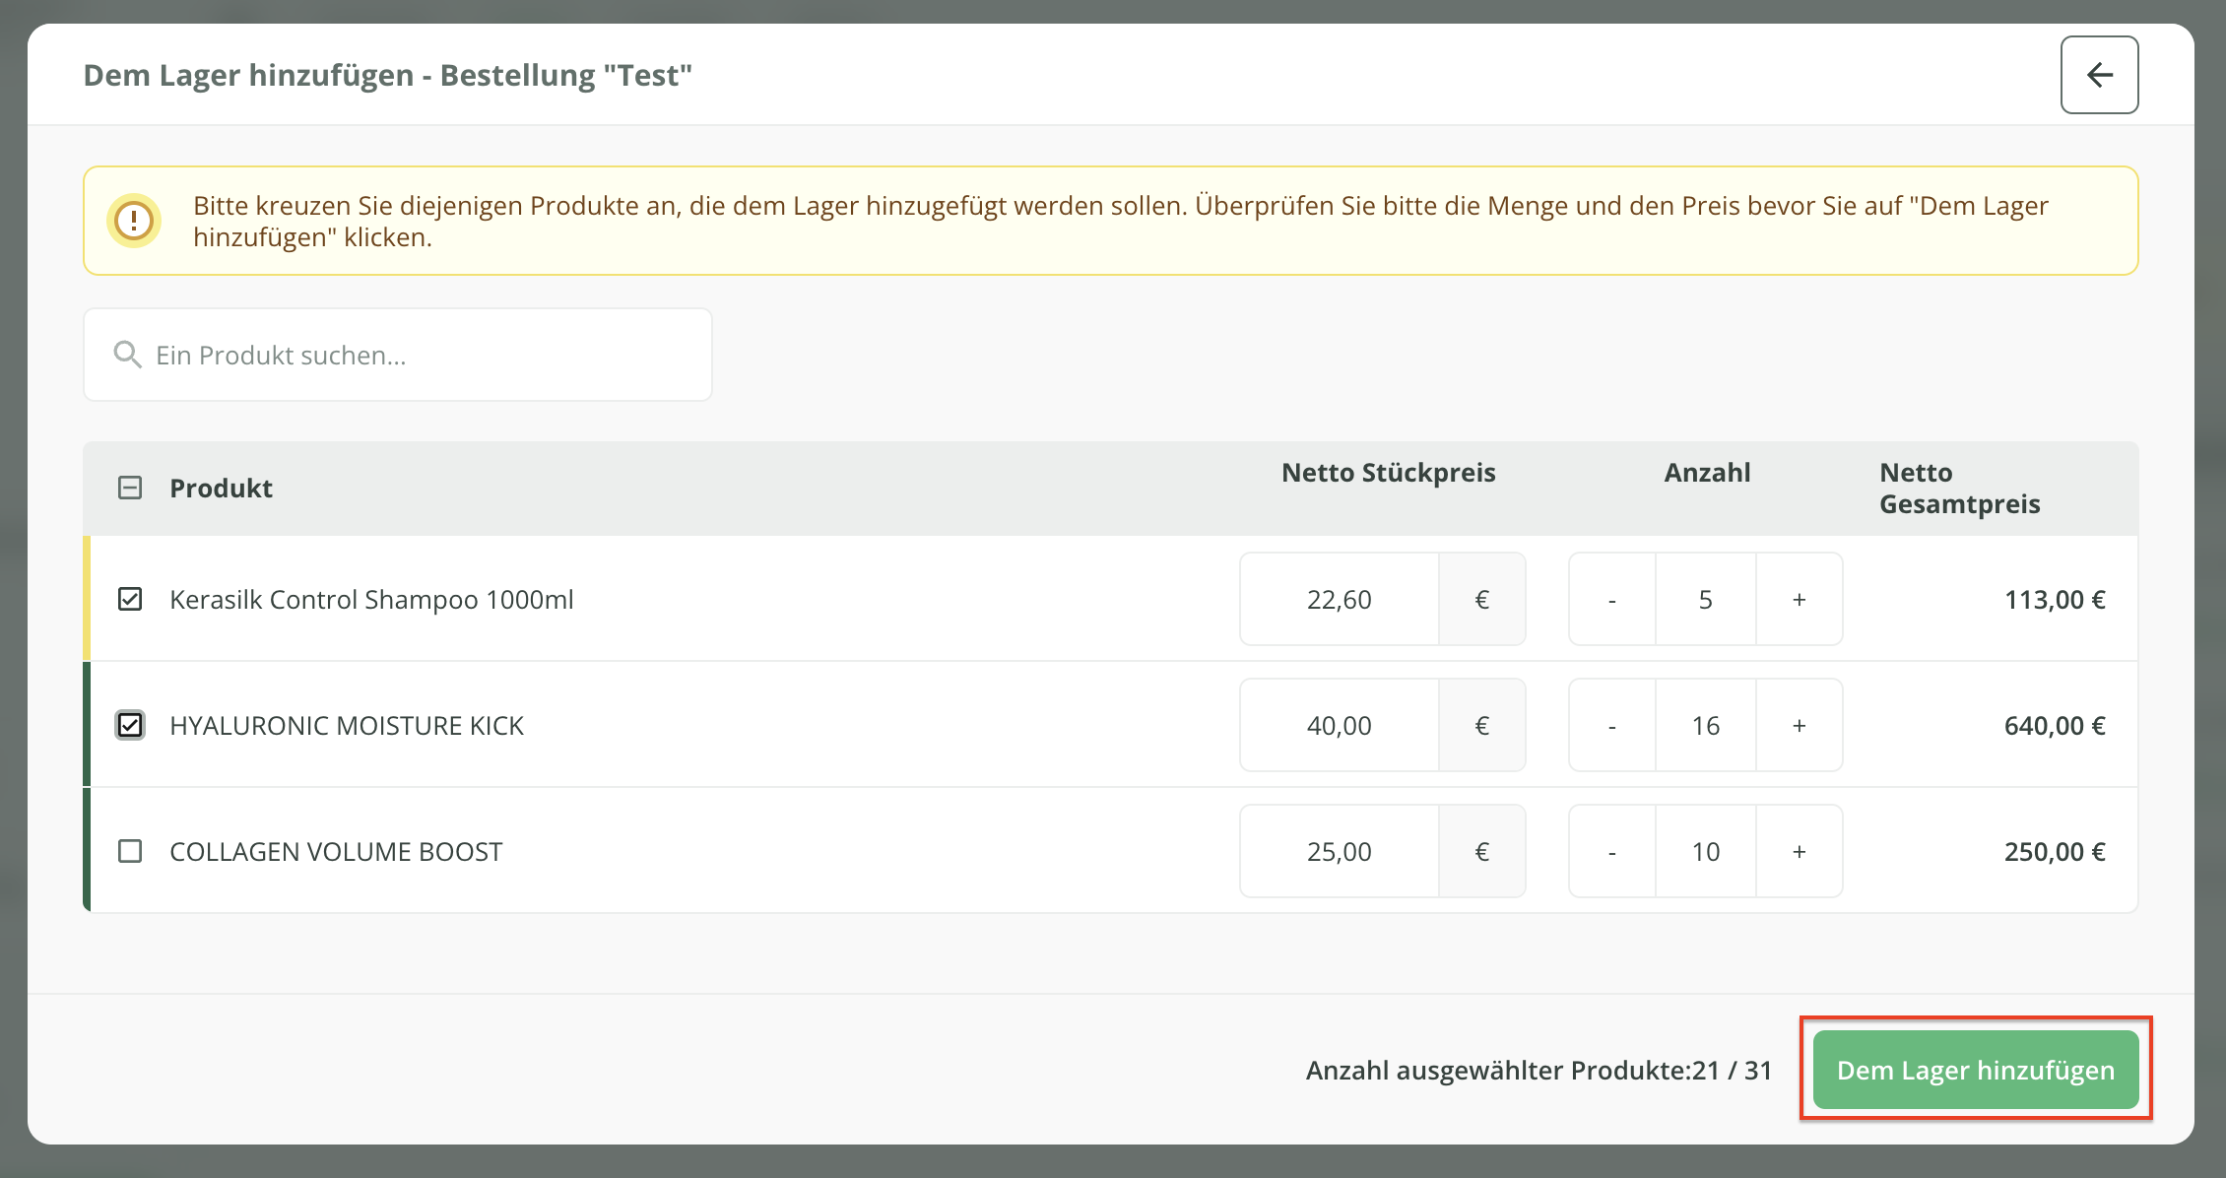2226x1178 pixels.
Task: Check the COLLAGEN VOLUME BOOST checkbox
Action: 130,851
